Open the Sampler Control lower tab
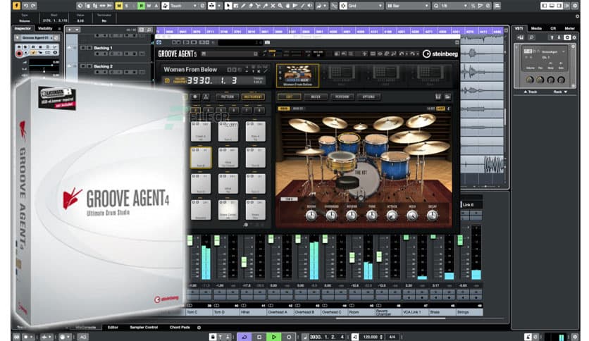Image resolution: width=589 pixels, height=341 pixels. pyautogui.click(x=144, y=328)
